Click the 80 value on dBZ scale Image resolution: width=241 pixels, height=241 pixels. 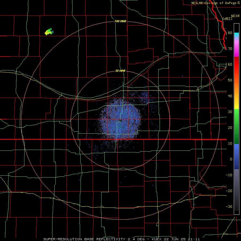click(x=230, y=33)
